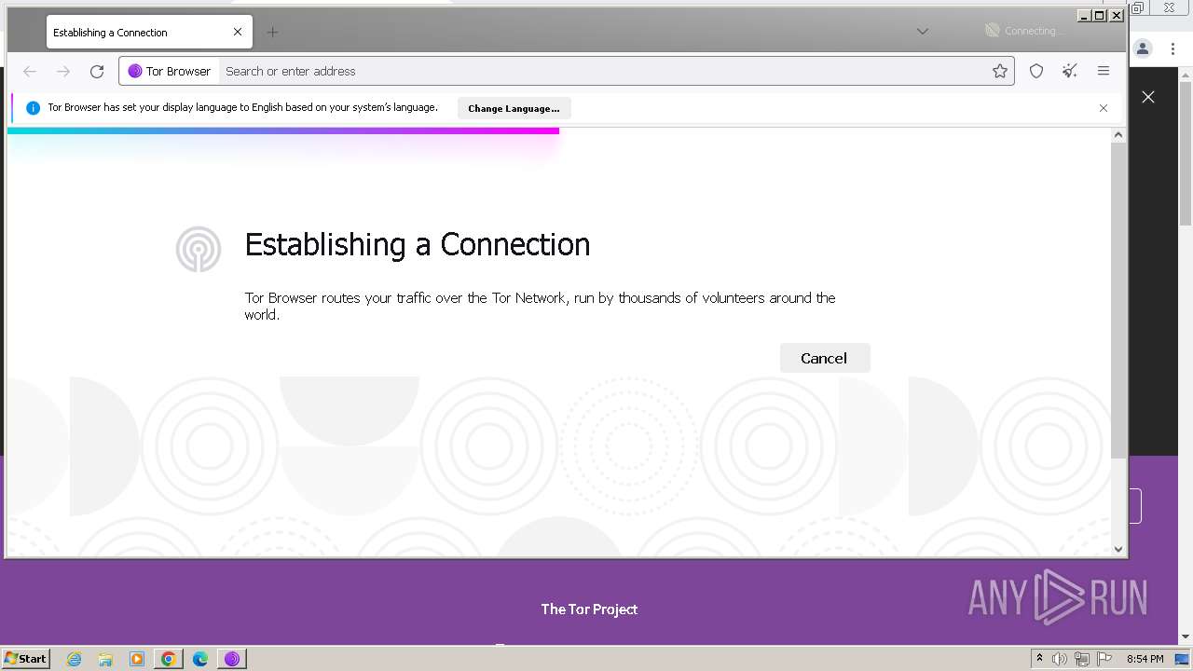Viewport: 1193px width, 671px height.
Task: Click the page scrollbar up arrow
Action: click(x=1118, y=135)
